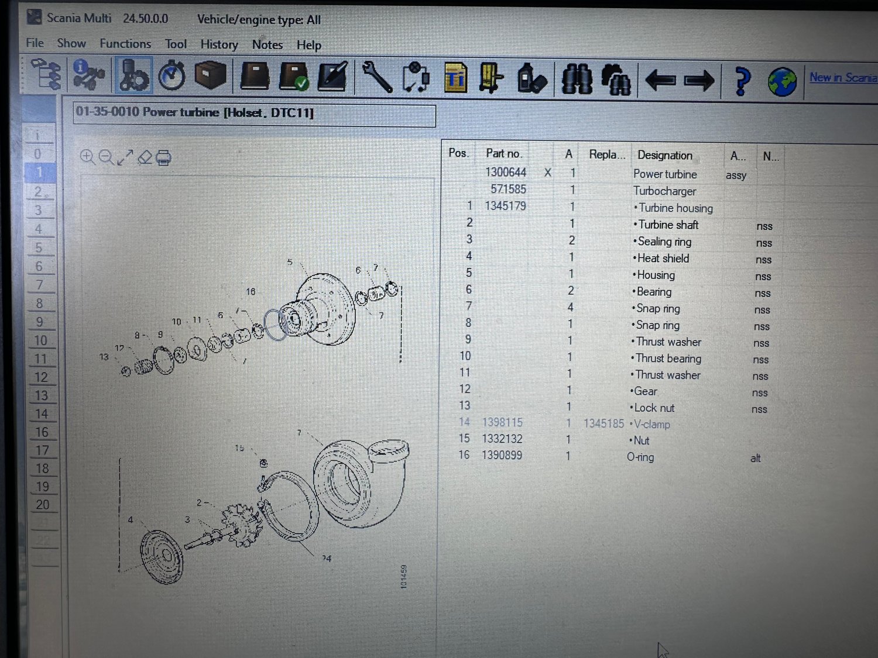The image size is (878, 658).
Task: Select the highlighted mechanic and gear icon
Action: point(133,75)
